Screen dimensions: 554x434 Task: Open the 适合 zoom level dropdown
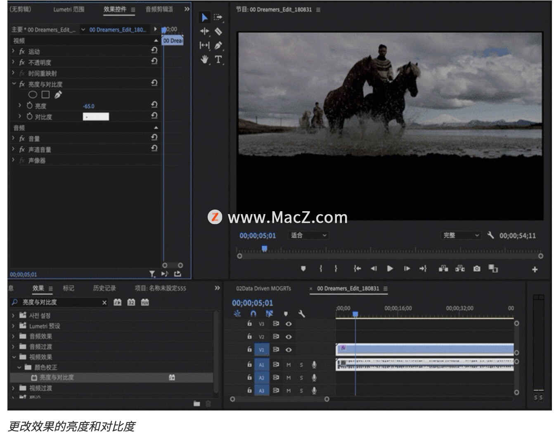308,235
